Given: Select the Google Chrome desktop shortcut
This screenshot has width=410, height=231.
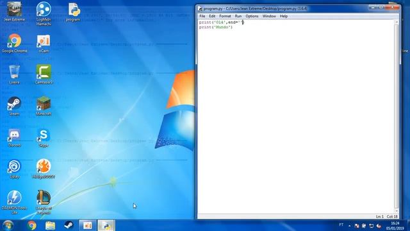Looking at the screenshot, I should (14, 43).
